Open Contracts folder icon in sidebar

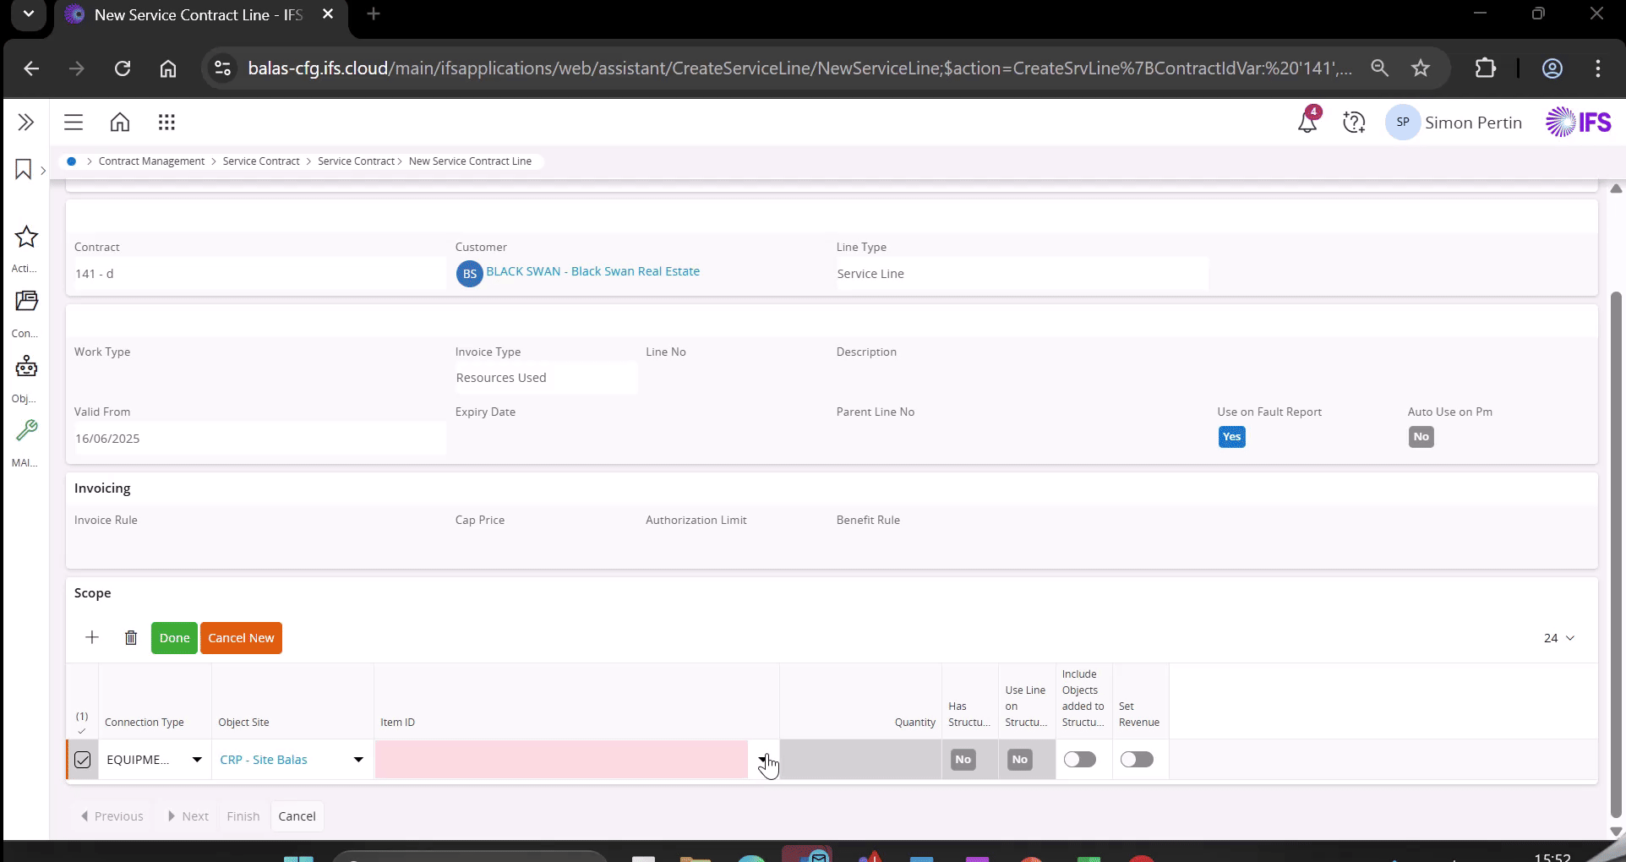pyautogui.click(x=26, y=302)
